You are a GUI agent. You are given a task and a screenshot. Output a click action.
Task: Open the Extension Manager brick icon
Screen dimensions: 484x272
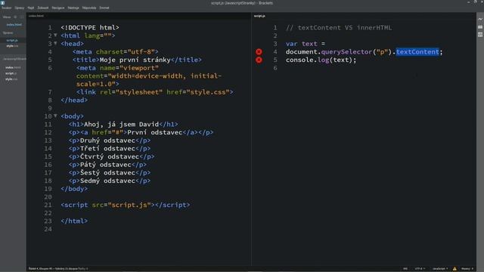pyautogui.click(x=480, y=27)
